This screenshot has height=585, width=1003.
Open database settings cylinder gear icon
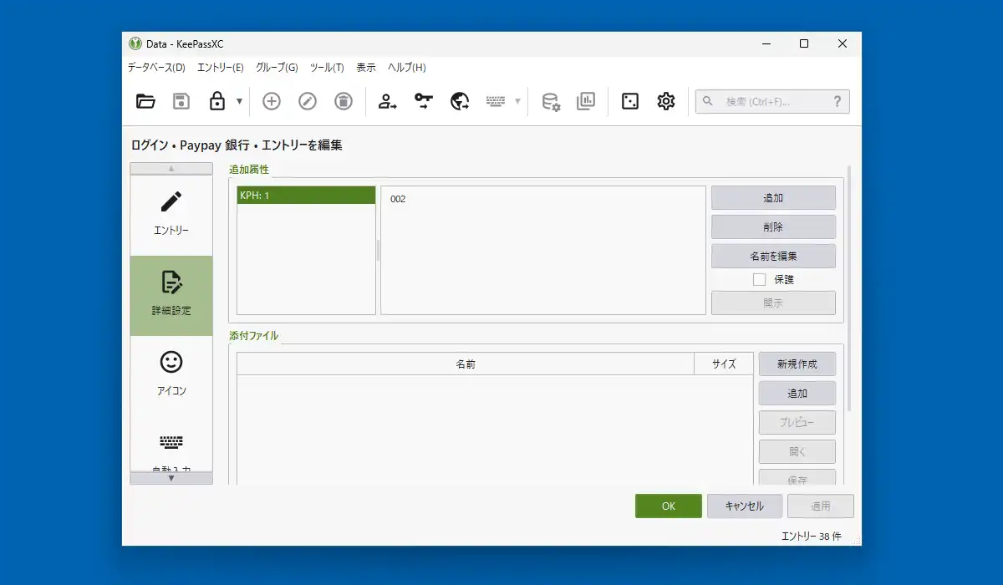(x=551, y=102)
